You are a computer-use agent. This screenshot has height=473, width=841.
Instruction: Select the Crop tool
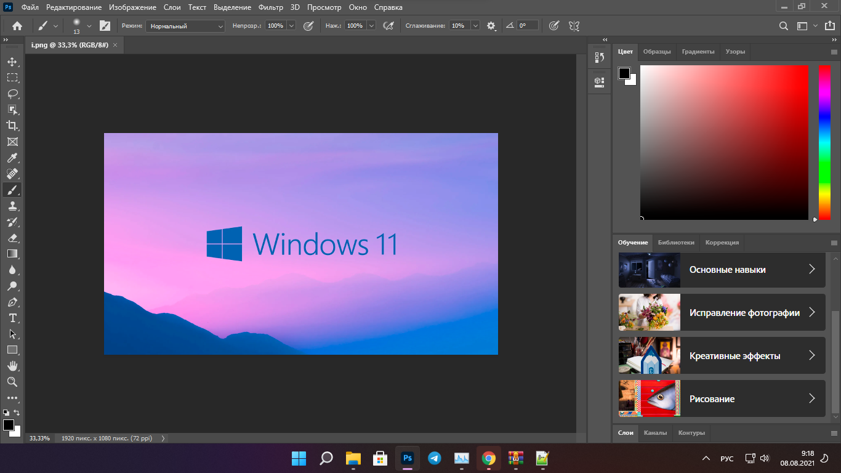point(12,126)
